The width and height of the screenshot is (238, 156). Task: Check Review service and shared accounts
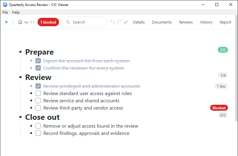(38, 100)
